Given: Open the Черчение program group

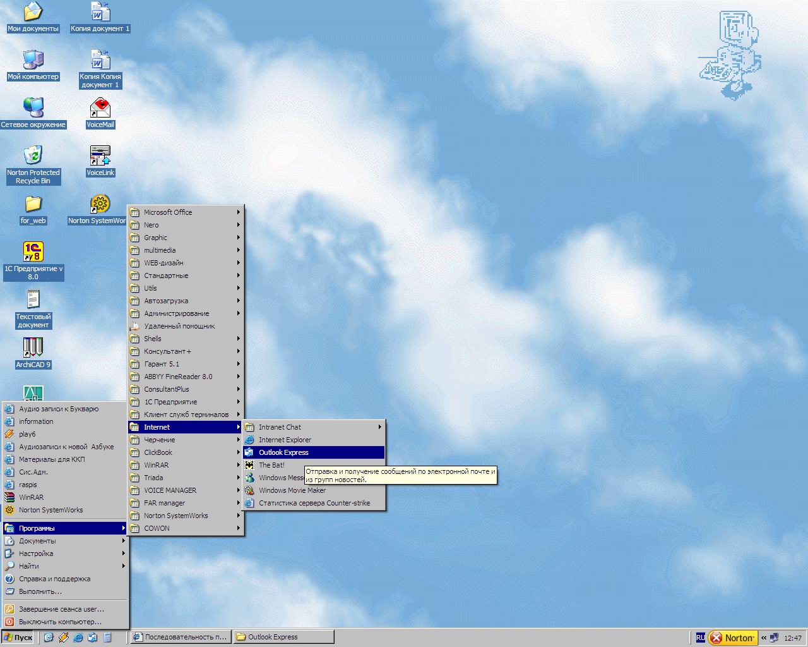Looking at the screenshot, I should coord(186,440).
